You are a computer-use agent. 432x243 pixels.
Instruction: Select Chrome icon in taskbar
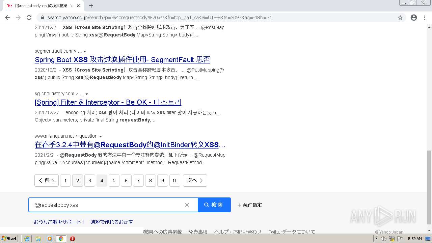[x=61, y=239]
